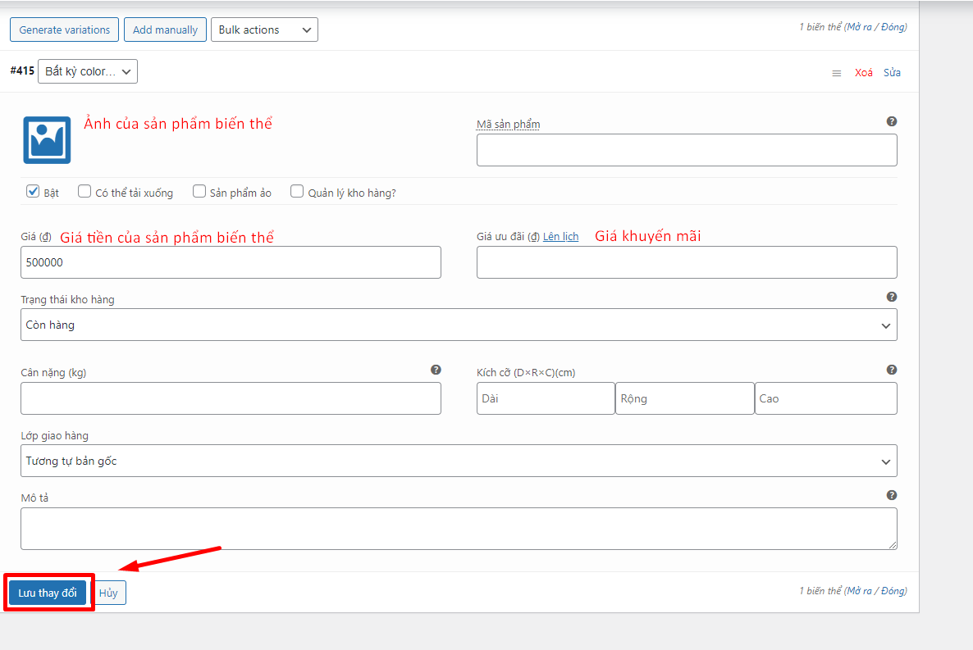Click help icon for Trạng thái kho hàng
973x650 pixels.
pyautogui.click(x=891, y=297)
